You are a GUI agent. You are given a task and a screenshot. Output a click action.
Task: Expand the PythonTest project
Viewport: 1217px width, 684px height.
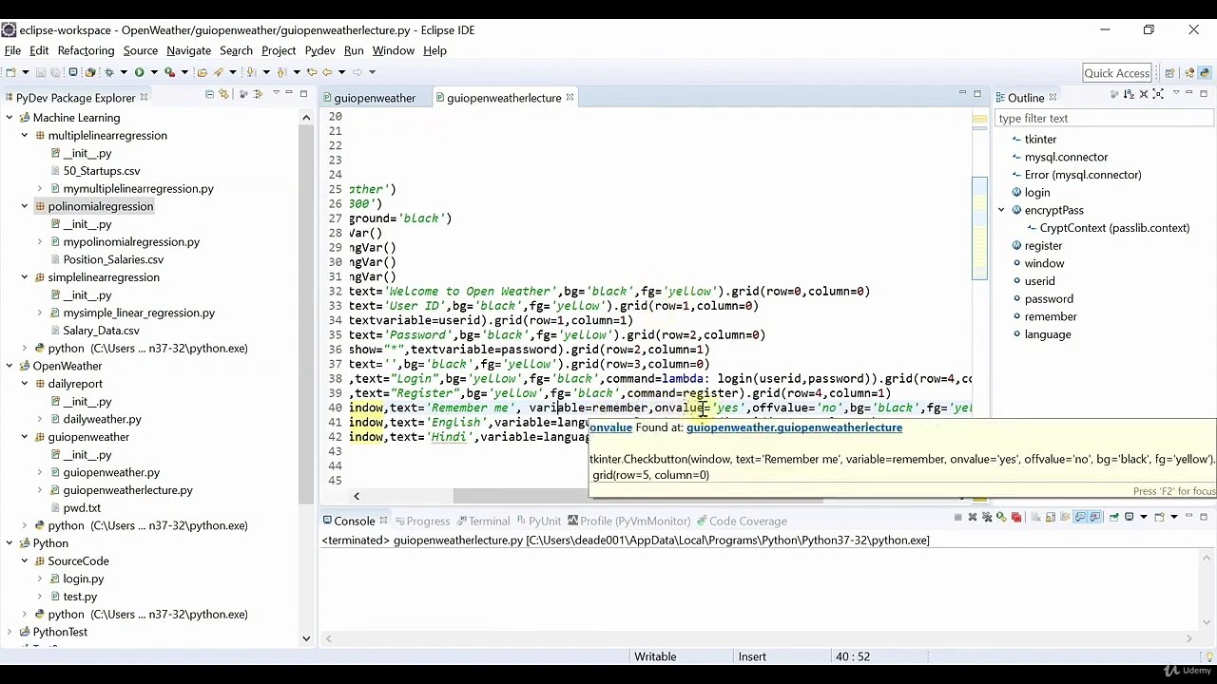10,632
